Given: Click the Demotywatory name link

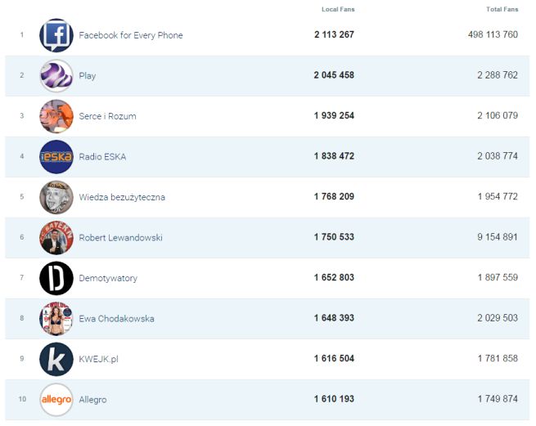Looking at the screenshot, I should [108, 278].
